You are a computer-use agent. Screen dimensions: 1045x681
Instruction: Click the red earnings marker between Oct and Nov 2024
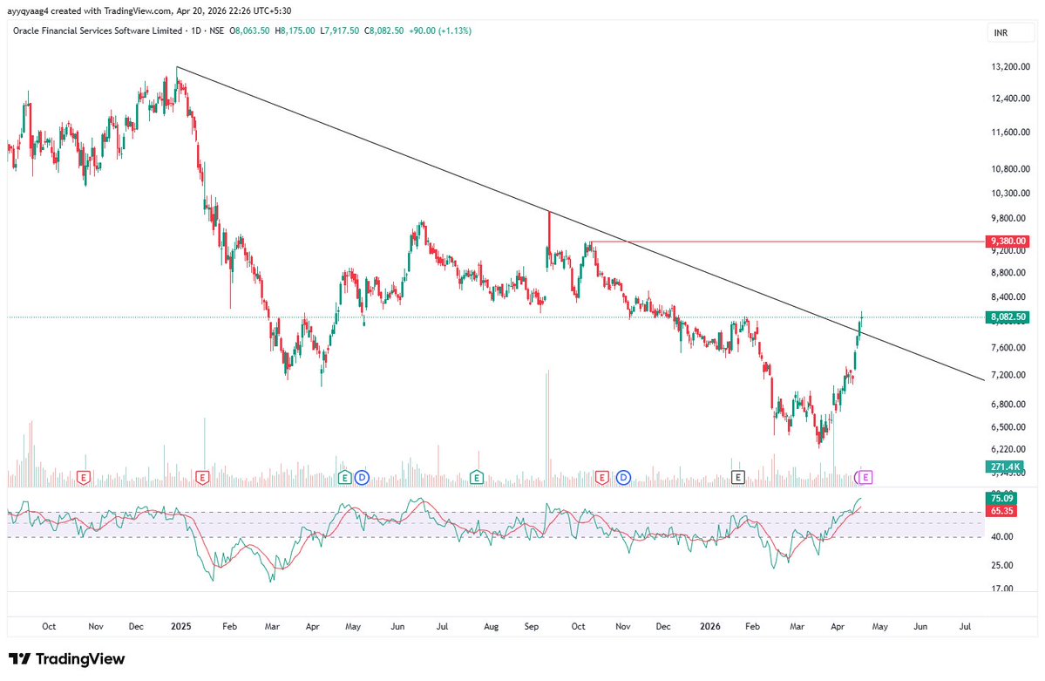(x=84, y=477)
